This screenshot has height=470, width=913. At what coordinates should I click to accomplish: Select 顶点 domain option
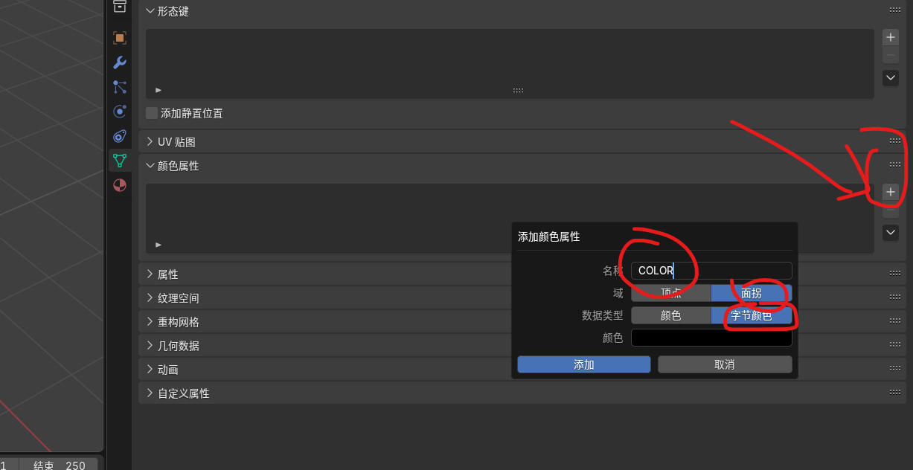click(x=671, y=293)
